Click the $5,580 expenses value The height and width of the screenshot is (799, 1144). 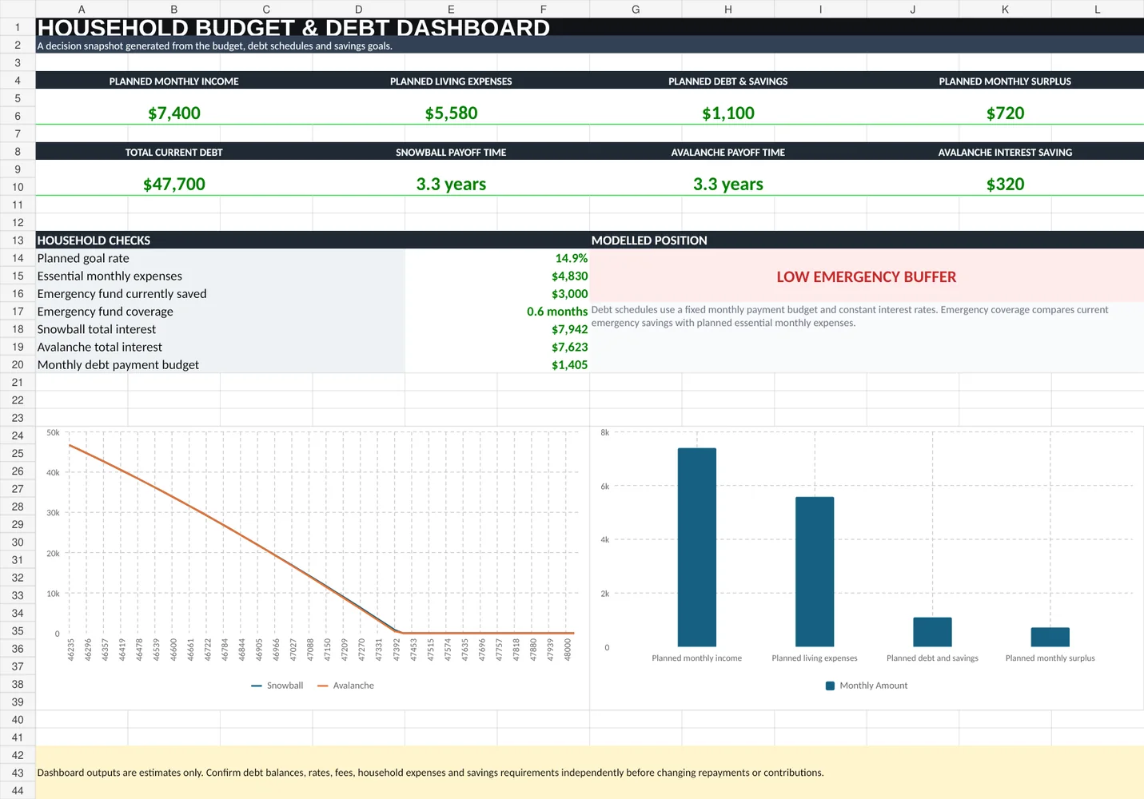(x=451, y=113)
